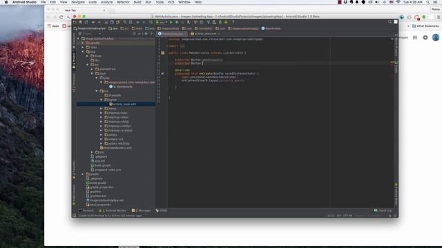The image size is (442, 248).
Task: Collapse the ImagesUploadingApp root tree node
Action: (x=78, y=39)
